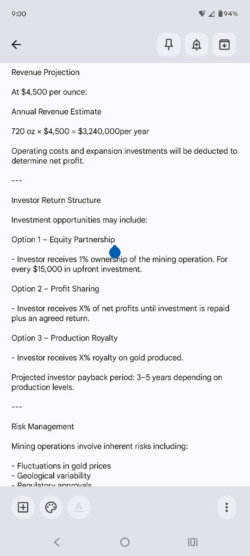Tap the Android home circle button
The image size is (250, 556).
(x=125, y=542)
